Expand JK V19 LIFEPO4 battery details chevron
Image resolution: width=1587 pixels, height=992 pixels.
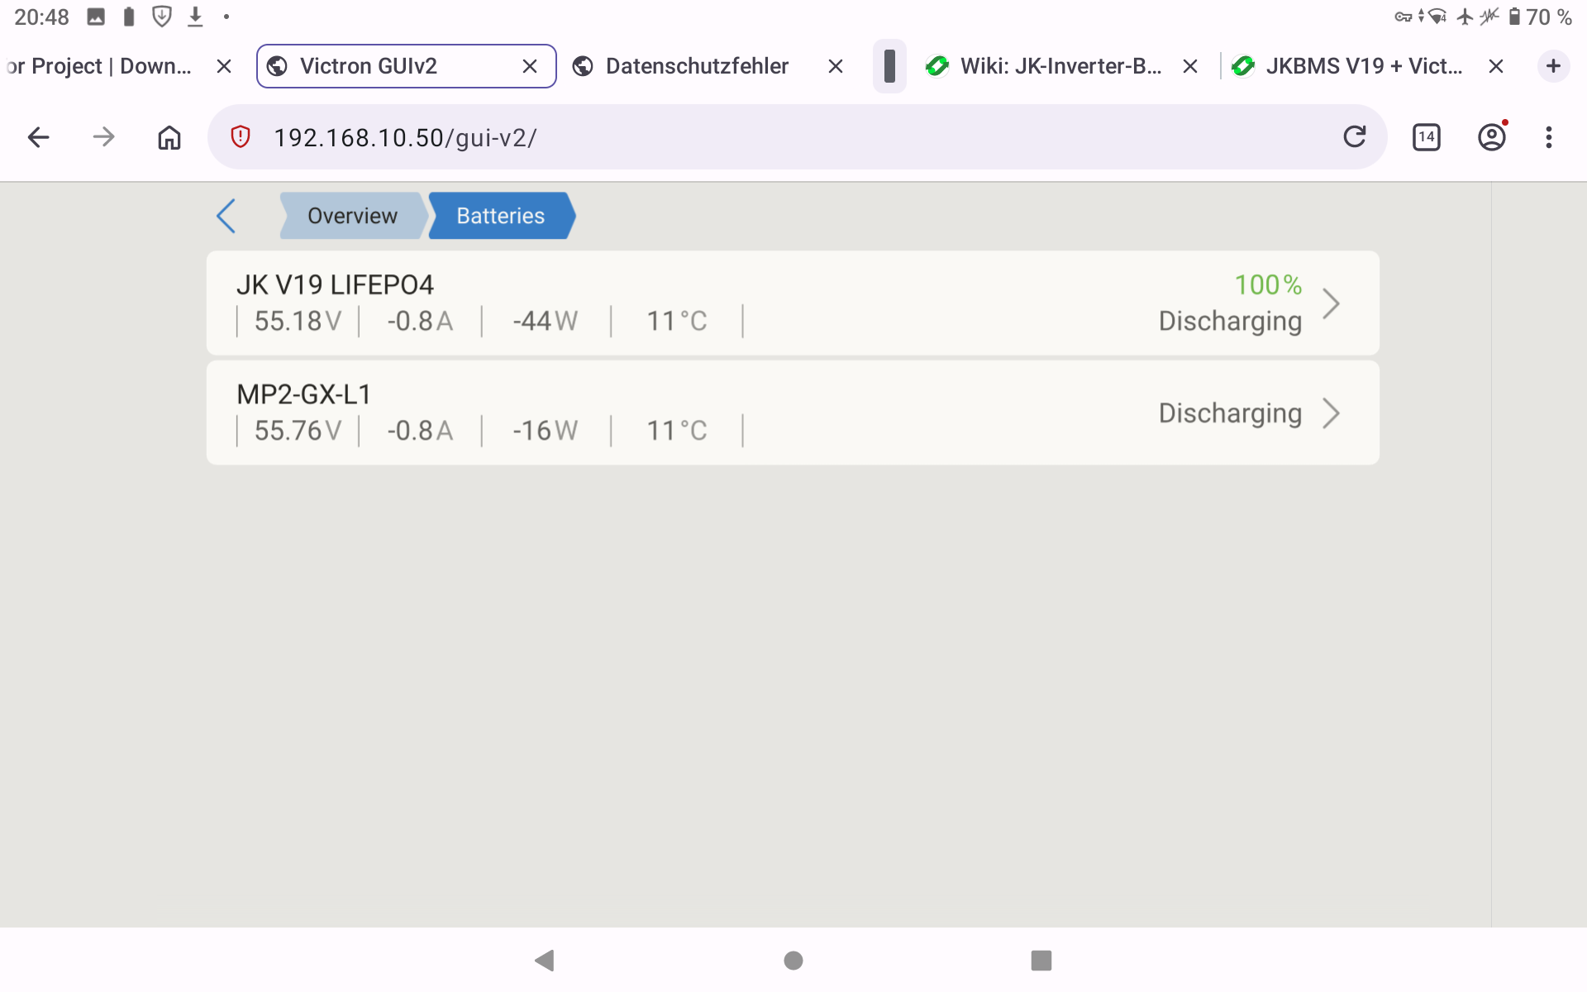pyautogui.click(x=1330, y=303)
